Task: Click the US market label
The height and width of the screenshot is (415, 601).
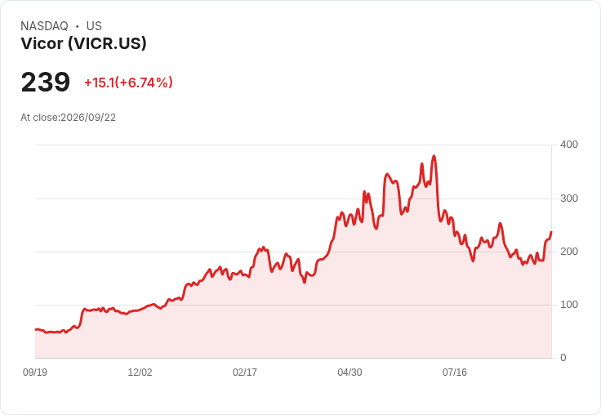Action: pos(94,26)
